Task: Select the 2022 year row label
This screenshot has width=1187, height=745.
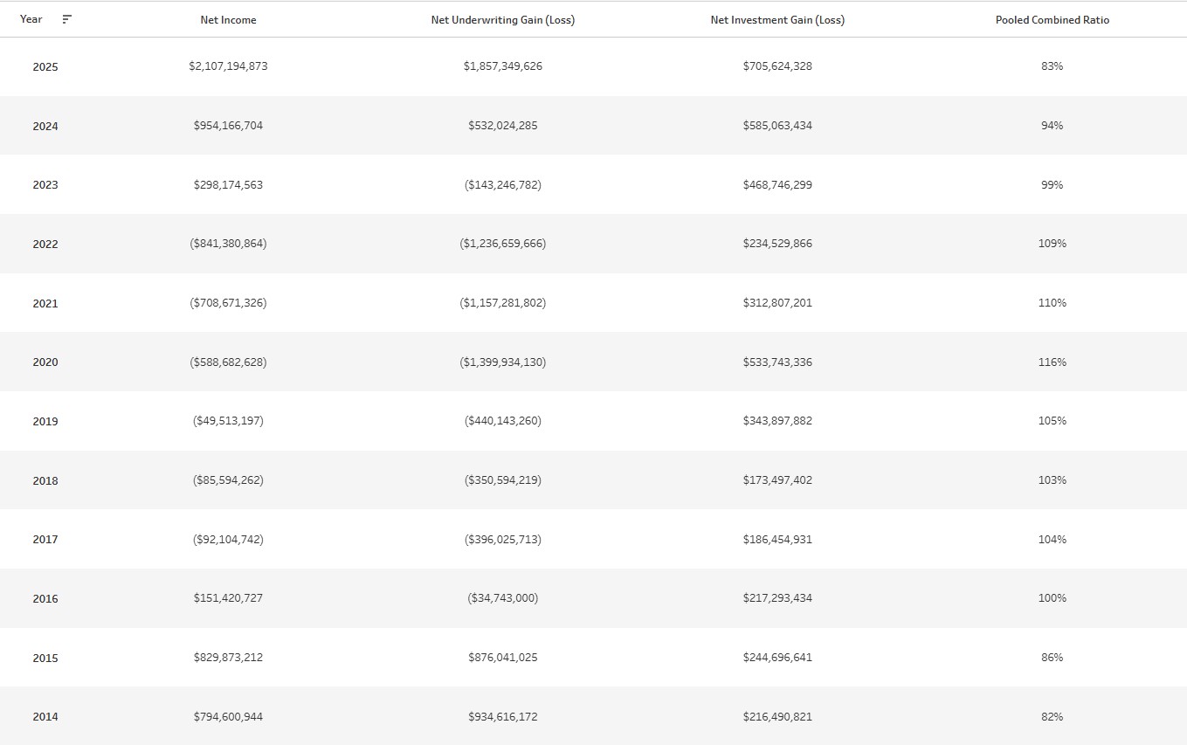Action: point(45,245)
